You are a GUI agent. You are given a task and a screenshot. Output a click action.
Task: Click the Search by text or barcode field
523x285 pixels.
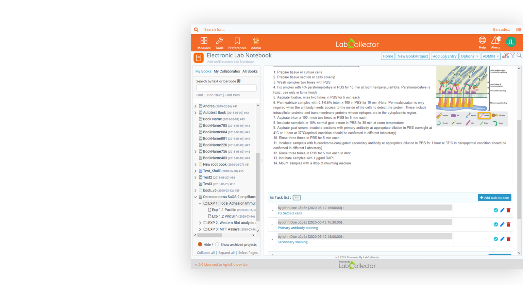point(226,88)
